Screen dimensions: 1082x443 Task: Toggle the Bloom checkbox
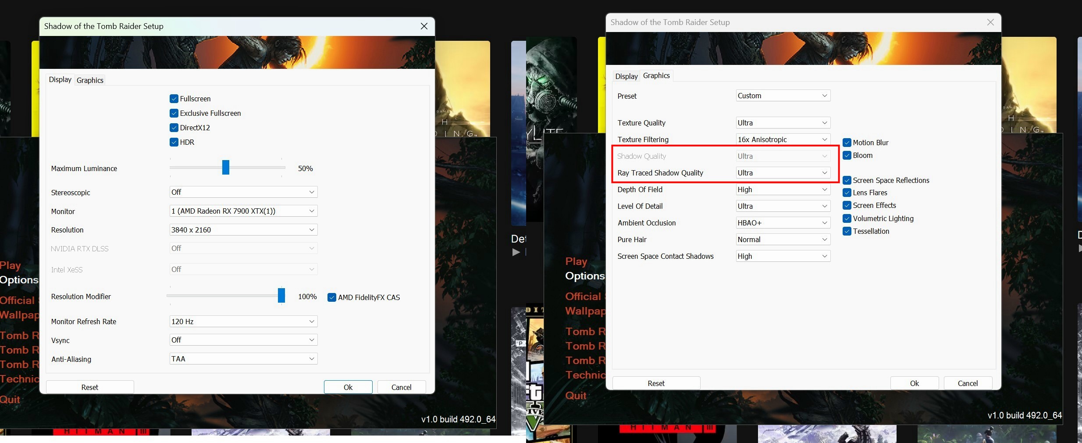point(847,155)
